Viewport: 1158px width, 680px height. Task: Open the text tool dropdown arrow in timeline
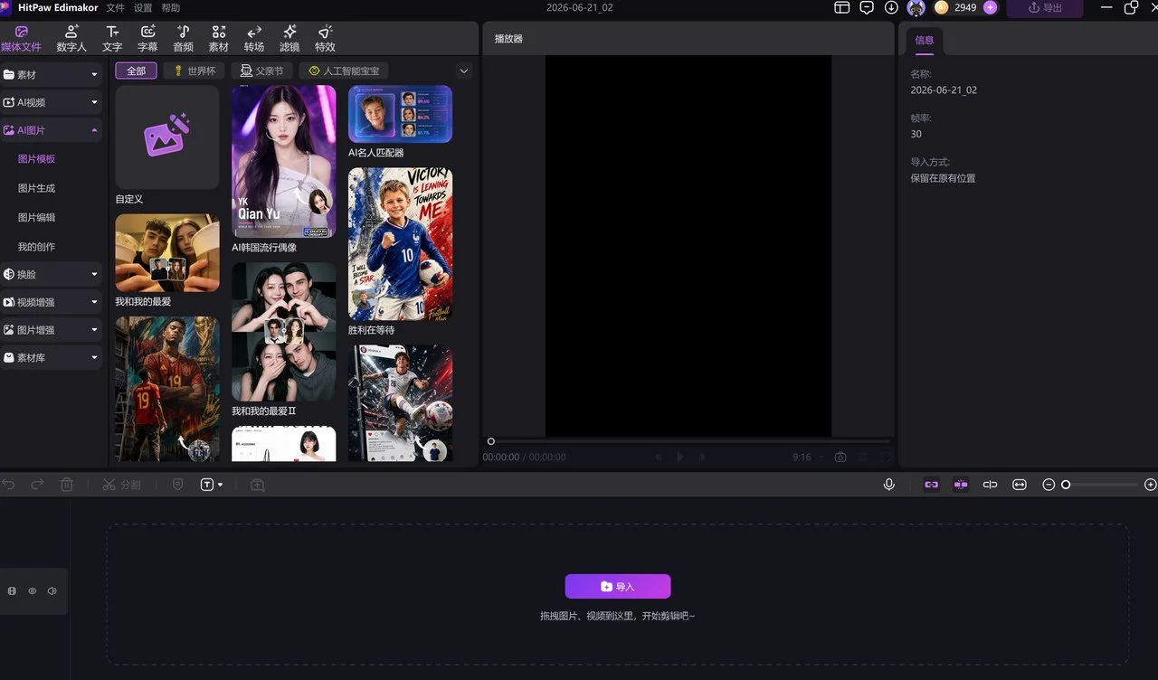[x=221, y=486]
